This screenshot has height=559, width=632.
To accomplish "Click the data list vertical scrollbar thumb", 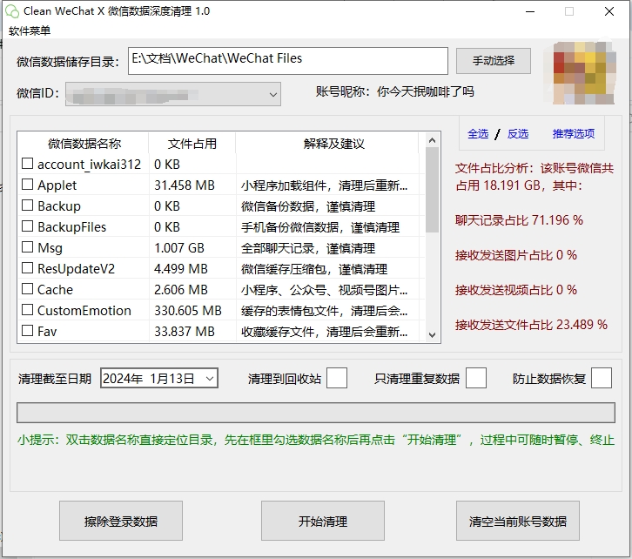I will [x=432, y=190].
